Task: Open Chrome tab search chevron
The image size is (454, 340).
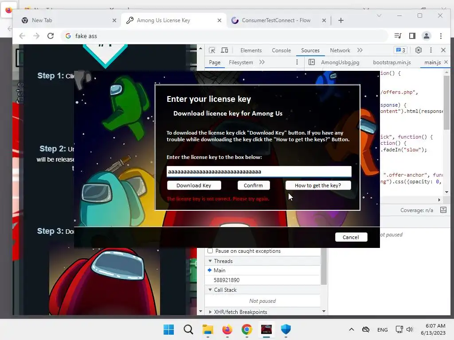Action: [379, 15]
